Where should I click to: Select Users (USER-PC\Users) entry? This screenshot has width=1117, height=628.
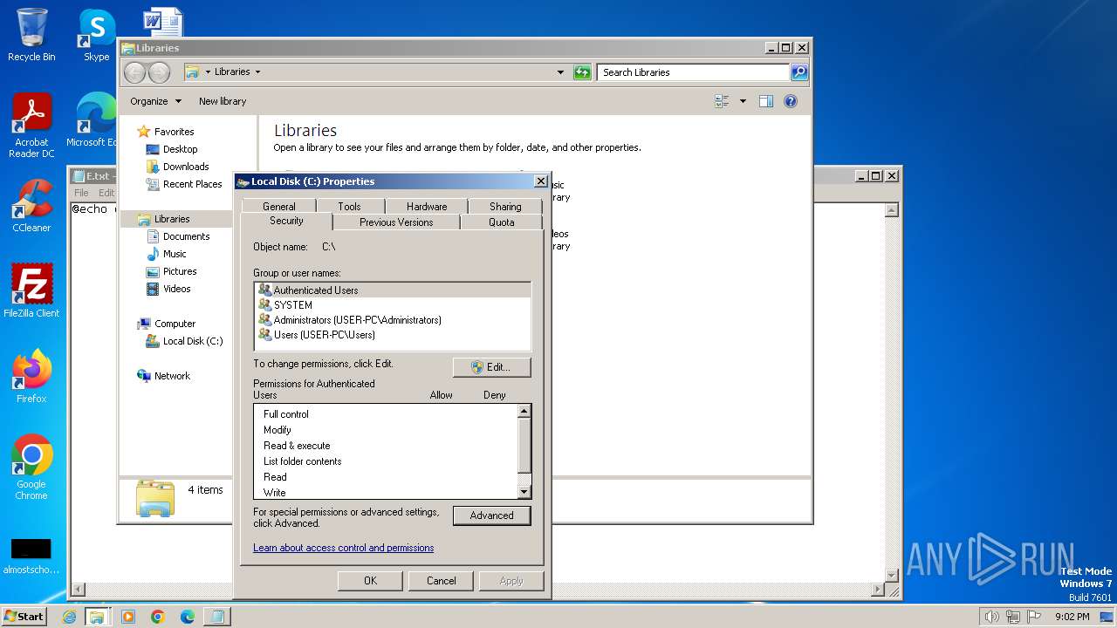click(393, 335)
